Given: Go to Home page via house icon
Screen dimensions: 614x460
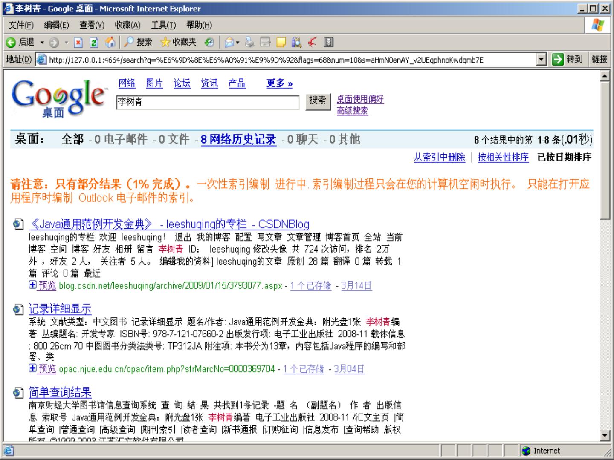Looking at the screenshot, I should [x=110, y=42].
